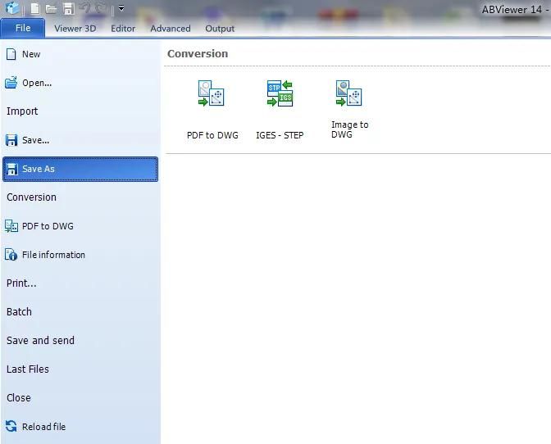Click the Print... menu entry
The width and height of the screenshot is (551, 444).
(x=80, y=283)
